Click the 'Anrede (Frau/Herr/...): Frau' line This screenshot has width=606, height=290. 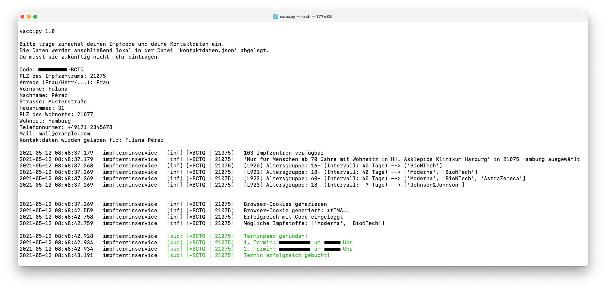(x=64, y=83)
